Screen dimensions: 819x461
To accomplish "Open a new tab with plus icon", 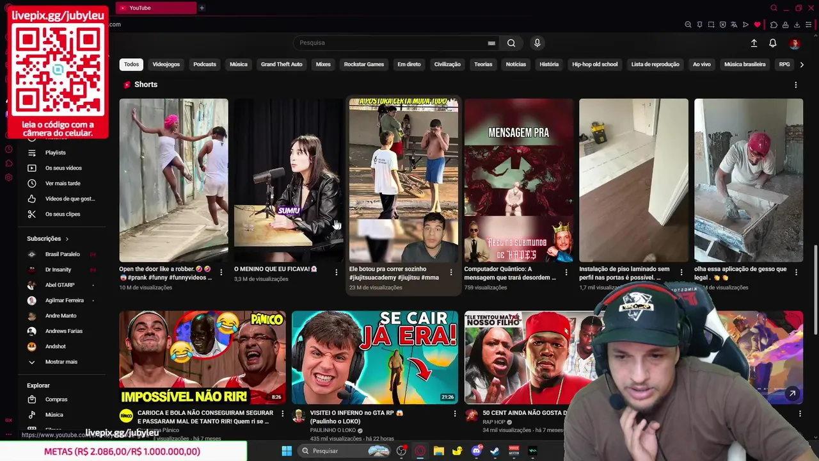I will pos(202,8).
